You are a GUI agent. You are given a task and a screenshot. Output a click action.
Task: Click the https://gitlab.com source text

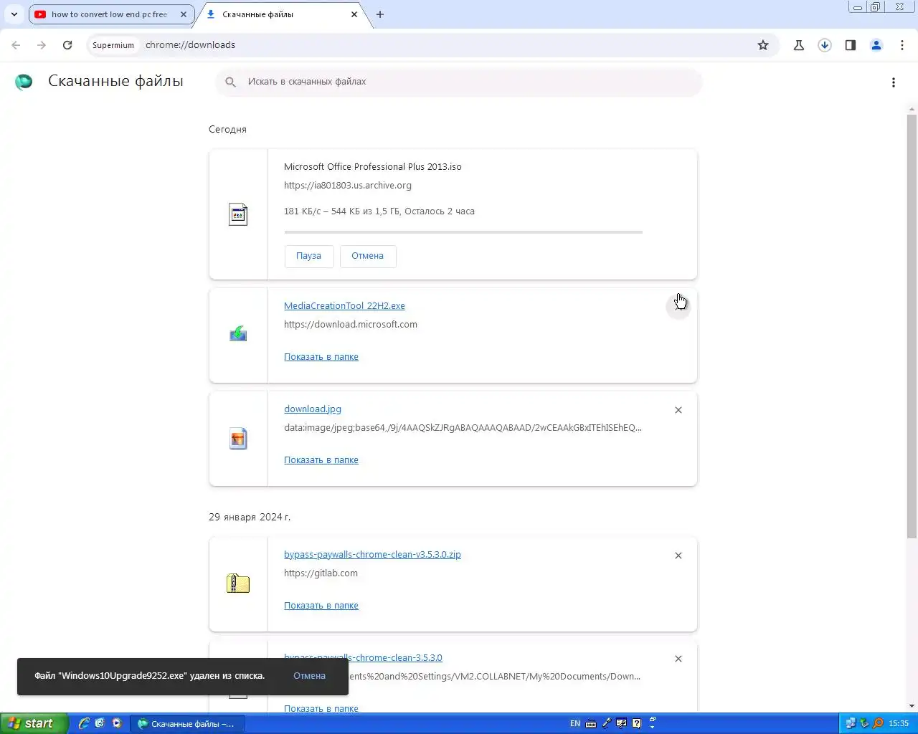pyautogui.click(x=321, y=573)
